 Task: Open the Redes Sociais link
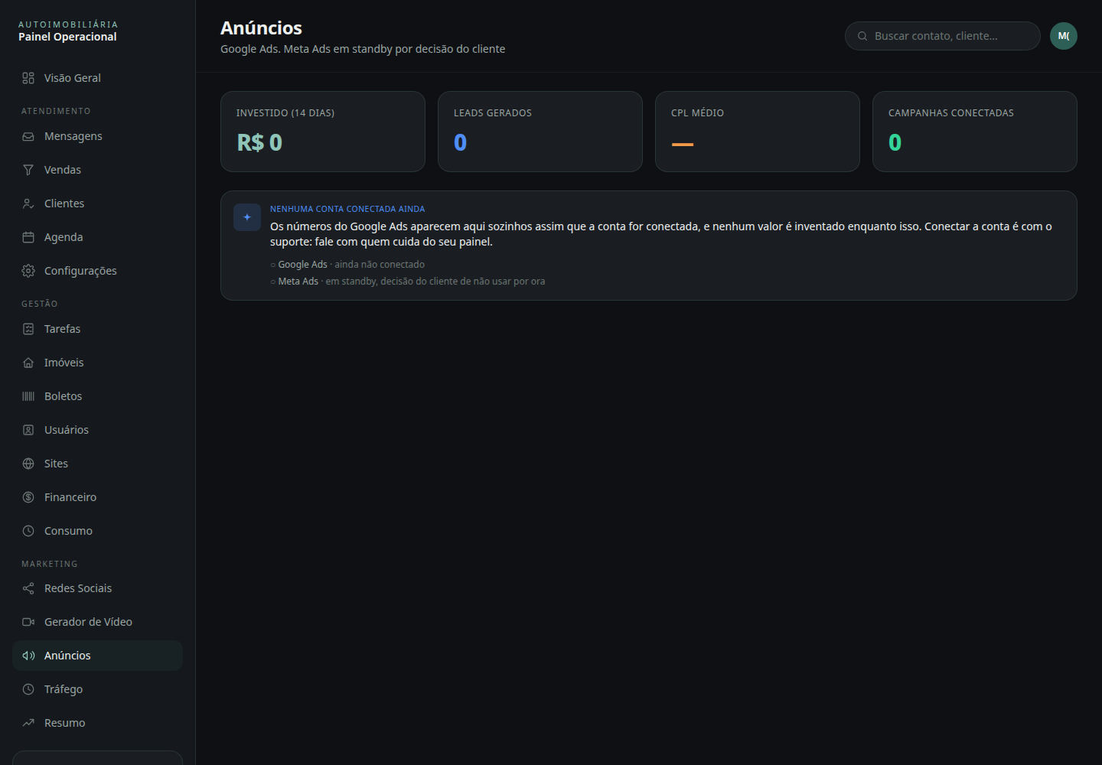click(x=97, y=588)
